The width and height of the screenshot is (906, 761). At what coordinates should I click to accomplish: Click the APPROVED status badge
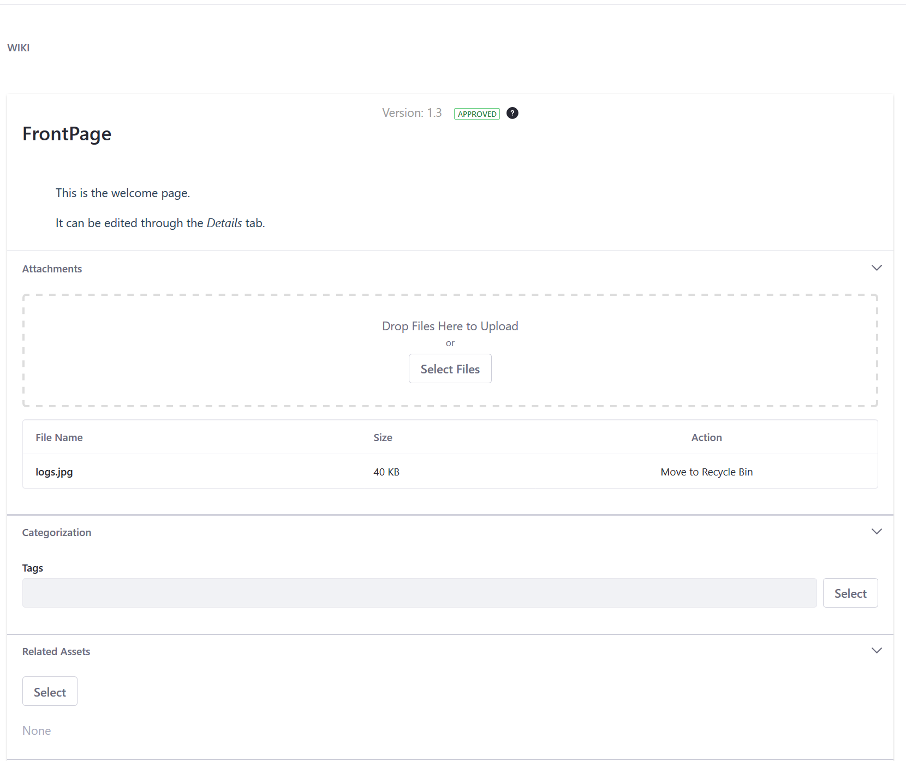[x=477, y=114]
